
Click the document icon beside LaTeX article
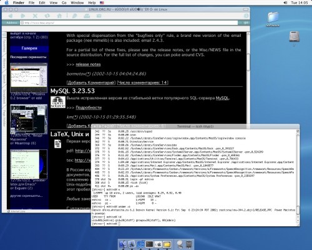(x=57, y=144)
